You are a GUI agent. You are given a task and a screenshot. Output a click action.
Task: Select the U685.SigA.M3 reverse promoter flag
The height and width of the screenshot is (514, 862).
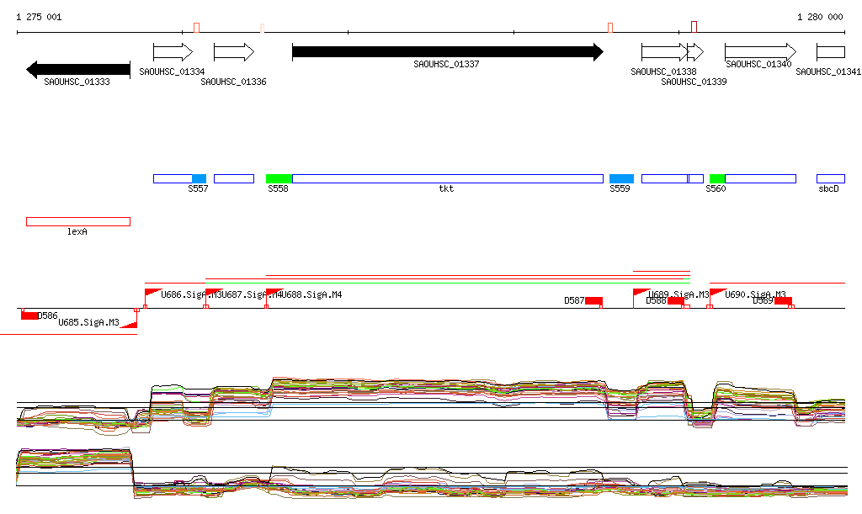tap(128, 323)
